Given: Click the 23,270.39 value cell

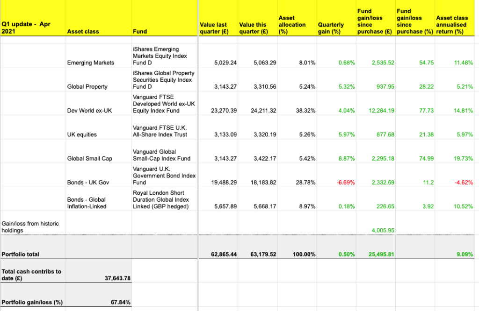Looking at the screenshot, I should click(218, 103).
